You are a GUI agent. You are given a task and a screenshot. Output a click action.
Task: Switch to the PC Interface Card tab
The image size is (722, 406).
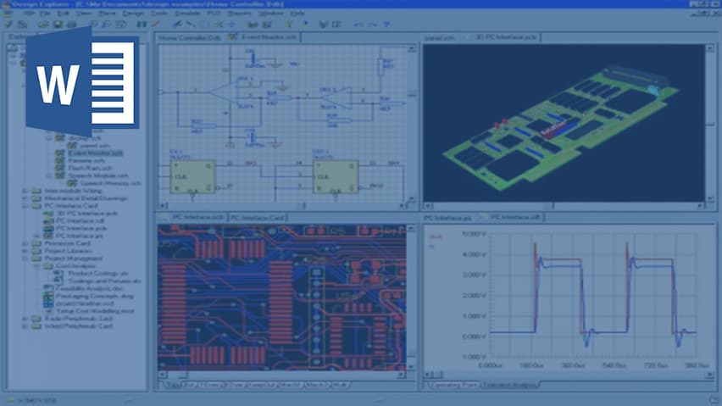point(257,218)
